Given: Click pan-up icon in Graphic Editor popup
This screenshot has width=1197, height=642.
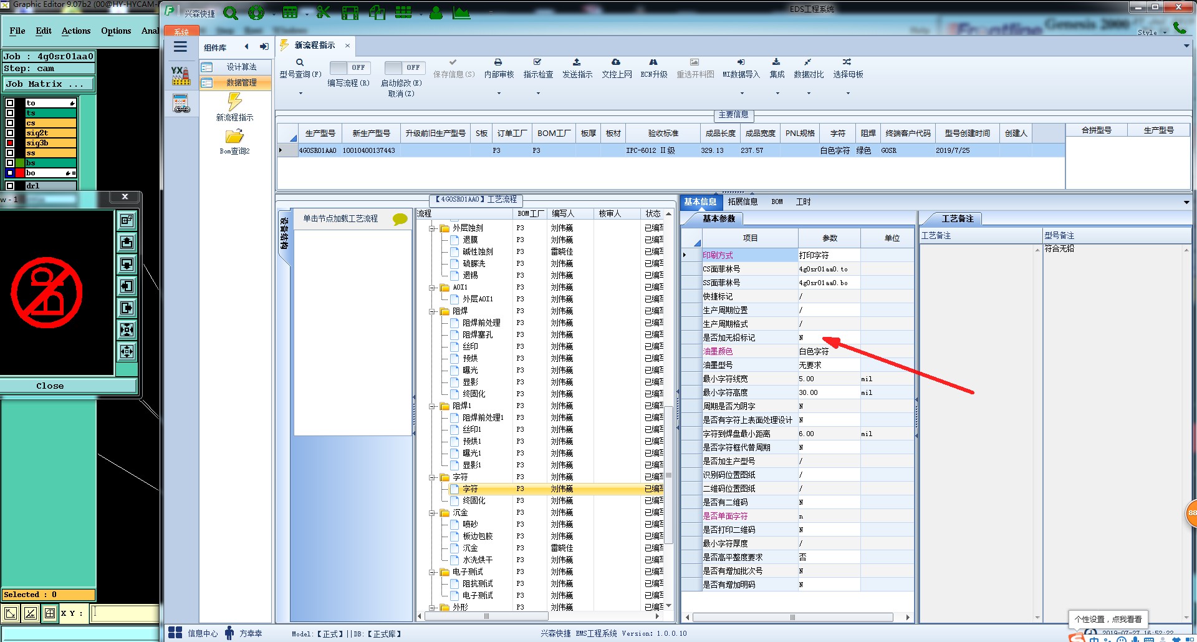Looking at the screenshot, I should [x=127, y=243].
